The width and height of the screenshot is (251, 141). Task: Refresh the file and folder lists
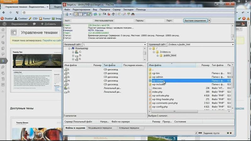pyautogui.click(x=95, y=14)
